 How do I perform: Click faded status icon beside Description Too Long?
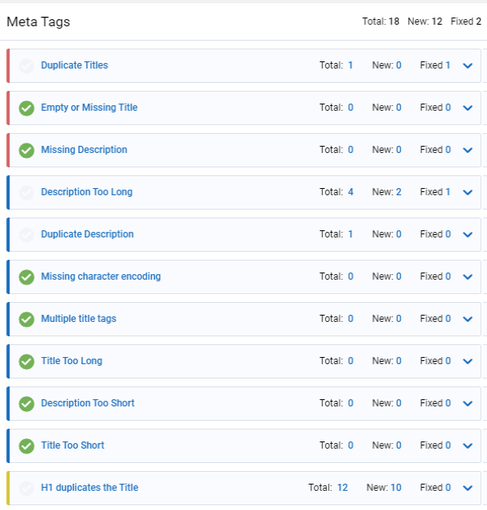pos(26,193)
